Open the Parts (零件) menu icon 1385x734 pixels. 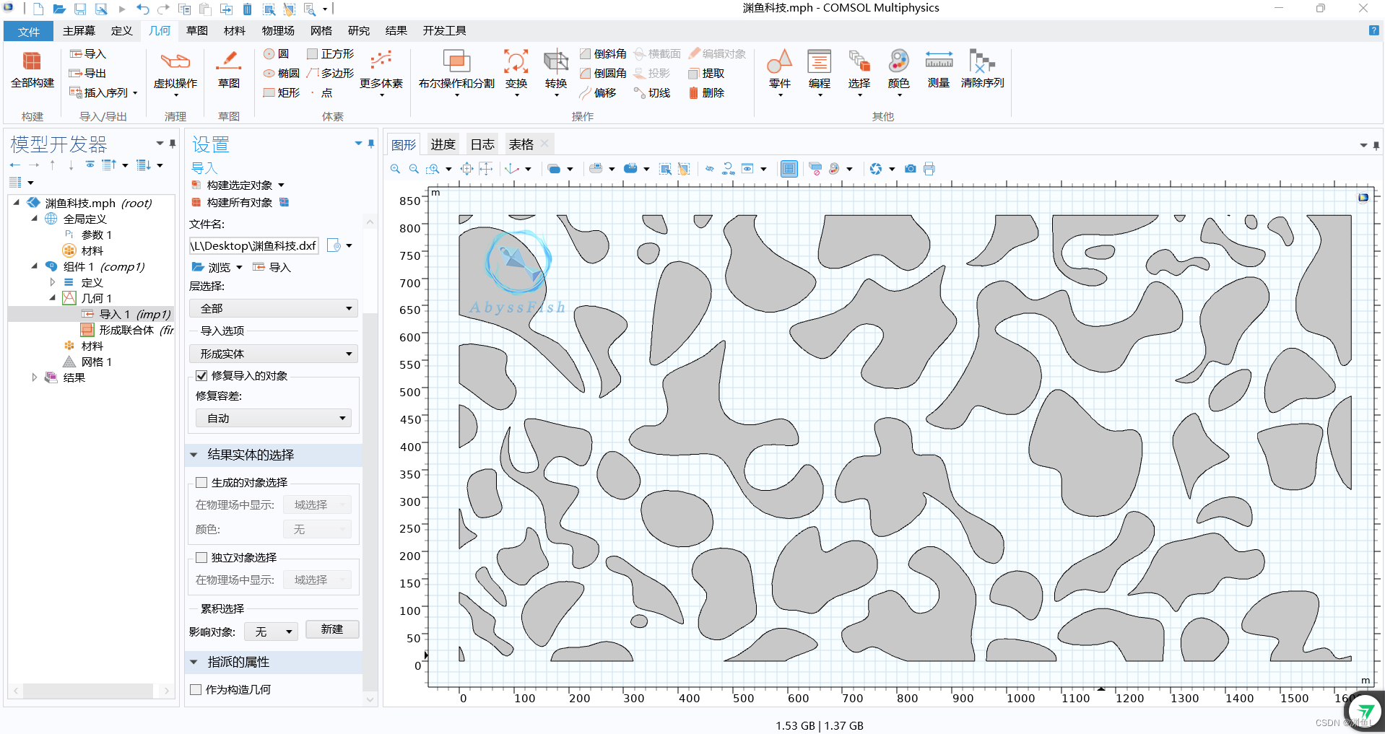click(x=780, y=61)
